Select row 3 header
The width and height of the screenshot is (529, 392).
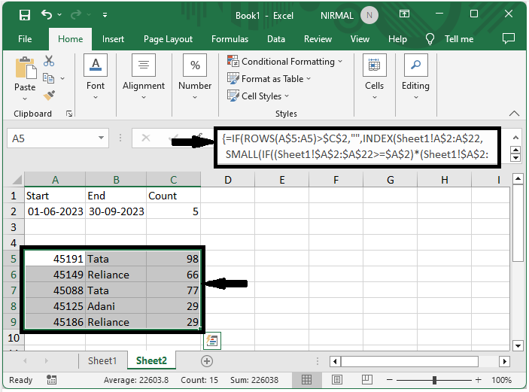pos(14,227)
